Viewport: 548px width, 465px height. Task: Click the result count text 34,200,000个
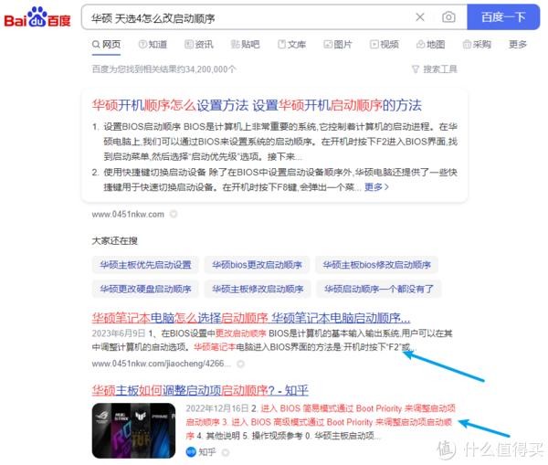pyautogui.click(x=210, y=69)
